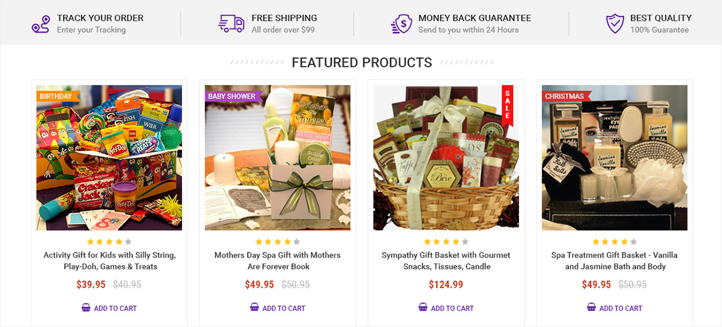Add Spa Treatment Gift Basket to cart
Viewport: 722px width, 327px height.
point(615,308)
